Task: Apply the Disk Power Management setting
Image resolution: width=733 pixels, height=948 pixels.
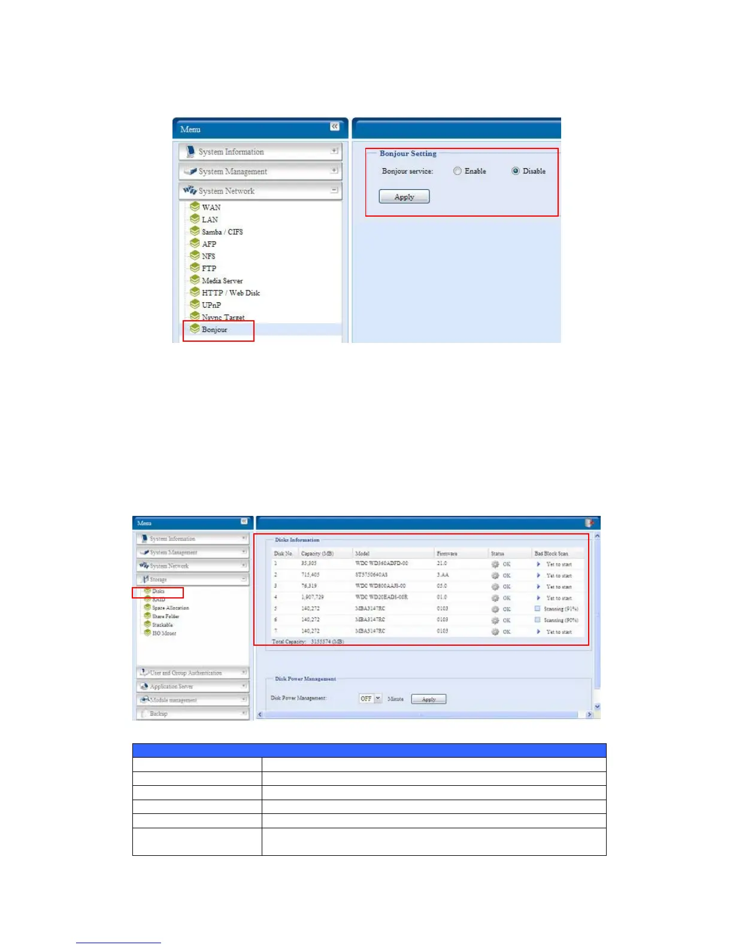Action: 429,699
